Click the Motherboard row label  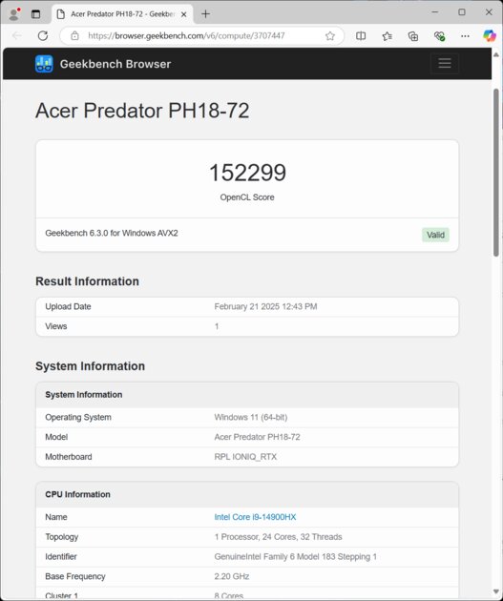coord(68,457)
